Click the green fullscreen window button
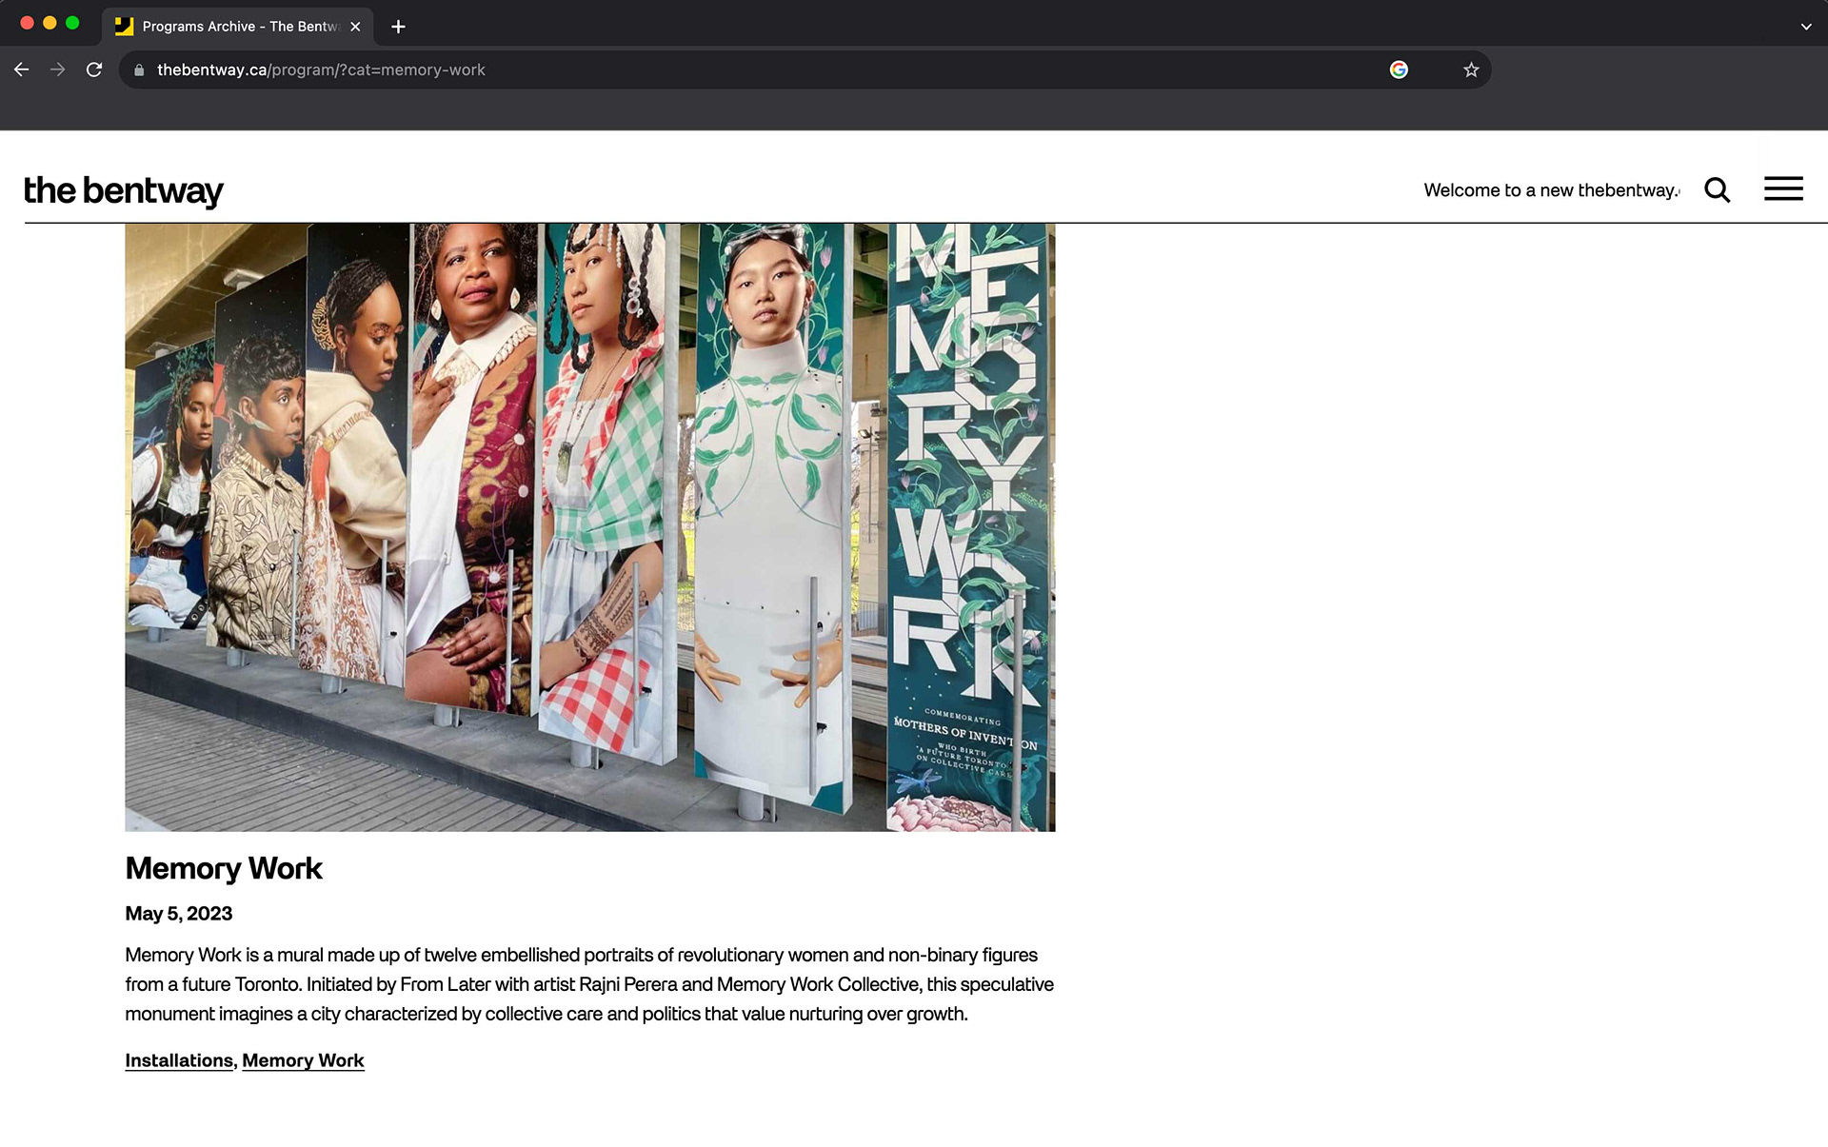Image resolution: width=1828 pixels, height=1147 pixels. point(72,23)
